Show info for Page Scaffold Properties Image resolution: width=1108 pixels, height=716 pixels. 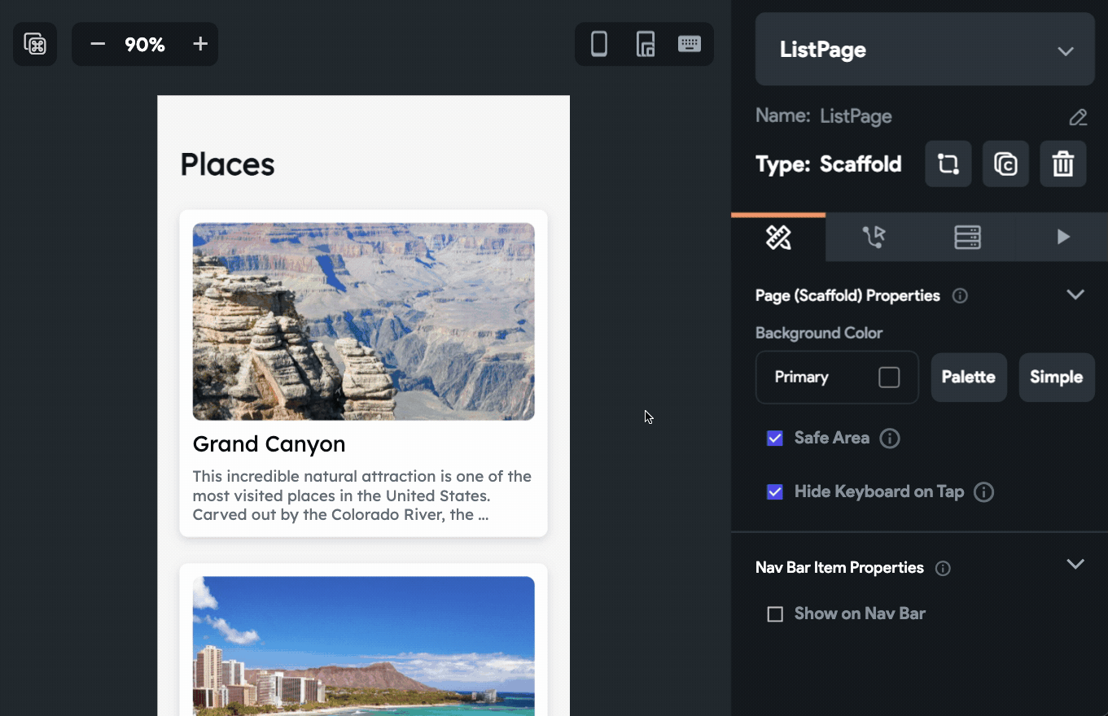(x=960, y=296)
